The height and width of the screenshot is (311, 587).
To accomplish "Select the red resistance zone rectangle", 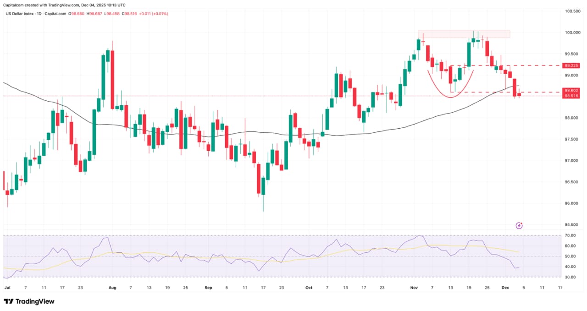I will pos(464,34).
